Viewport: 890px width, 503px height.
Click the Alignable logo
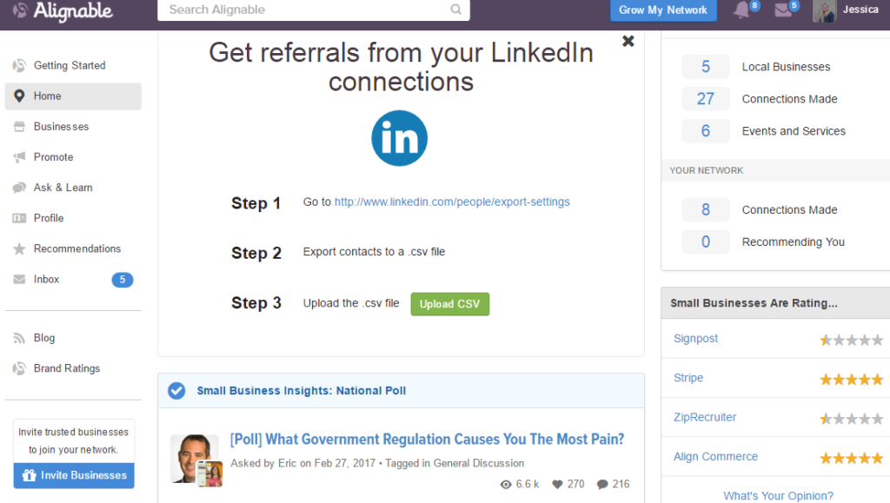63,10
